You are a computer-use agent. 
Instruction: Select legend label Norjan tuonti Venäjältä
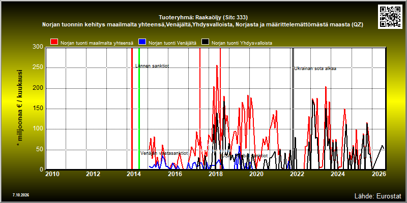tap(172, 43)
